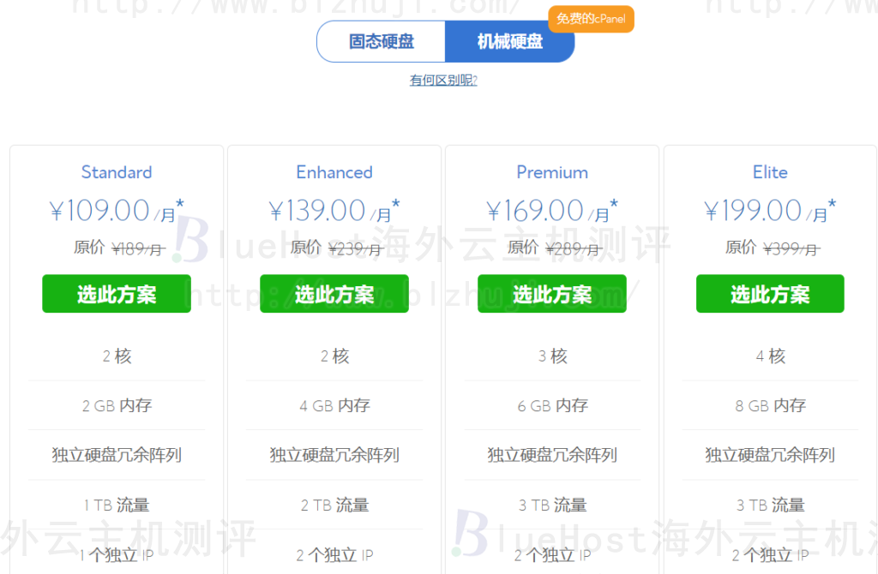Click 2 个独立 IP in the Elite plan
Screen dimensions: 878x574
tap(770, 555)
